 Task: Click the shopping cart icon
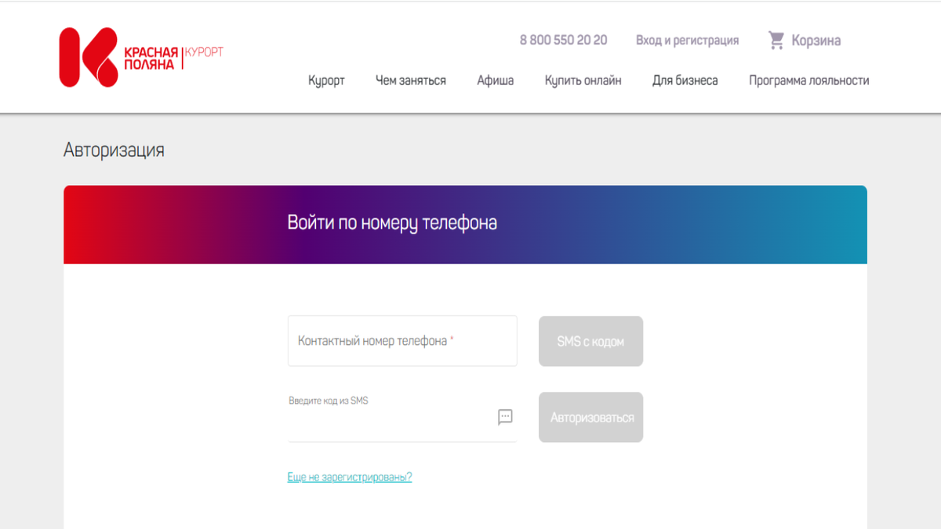pos(776,41)
